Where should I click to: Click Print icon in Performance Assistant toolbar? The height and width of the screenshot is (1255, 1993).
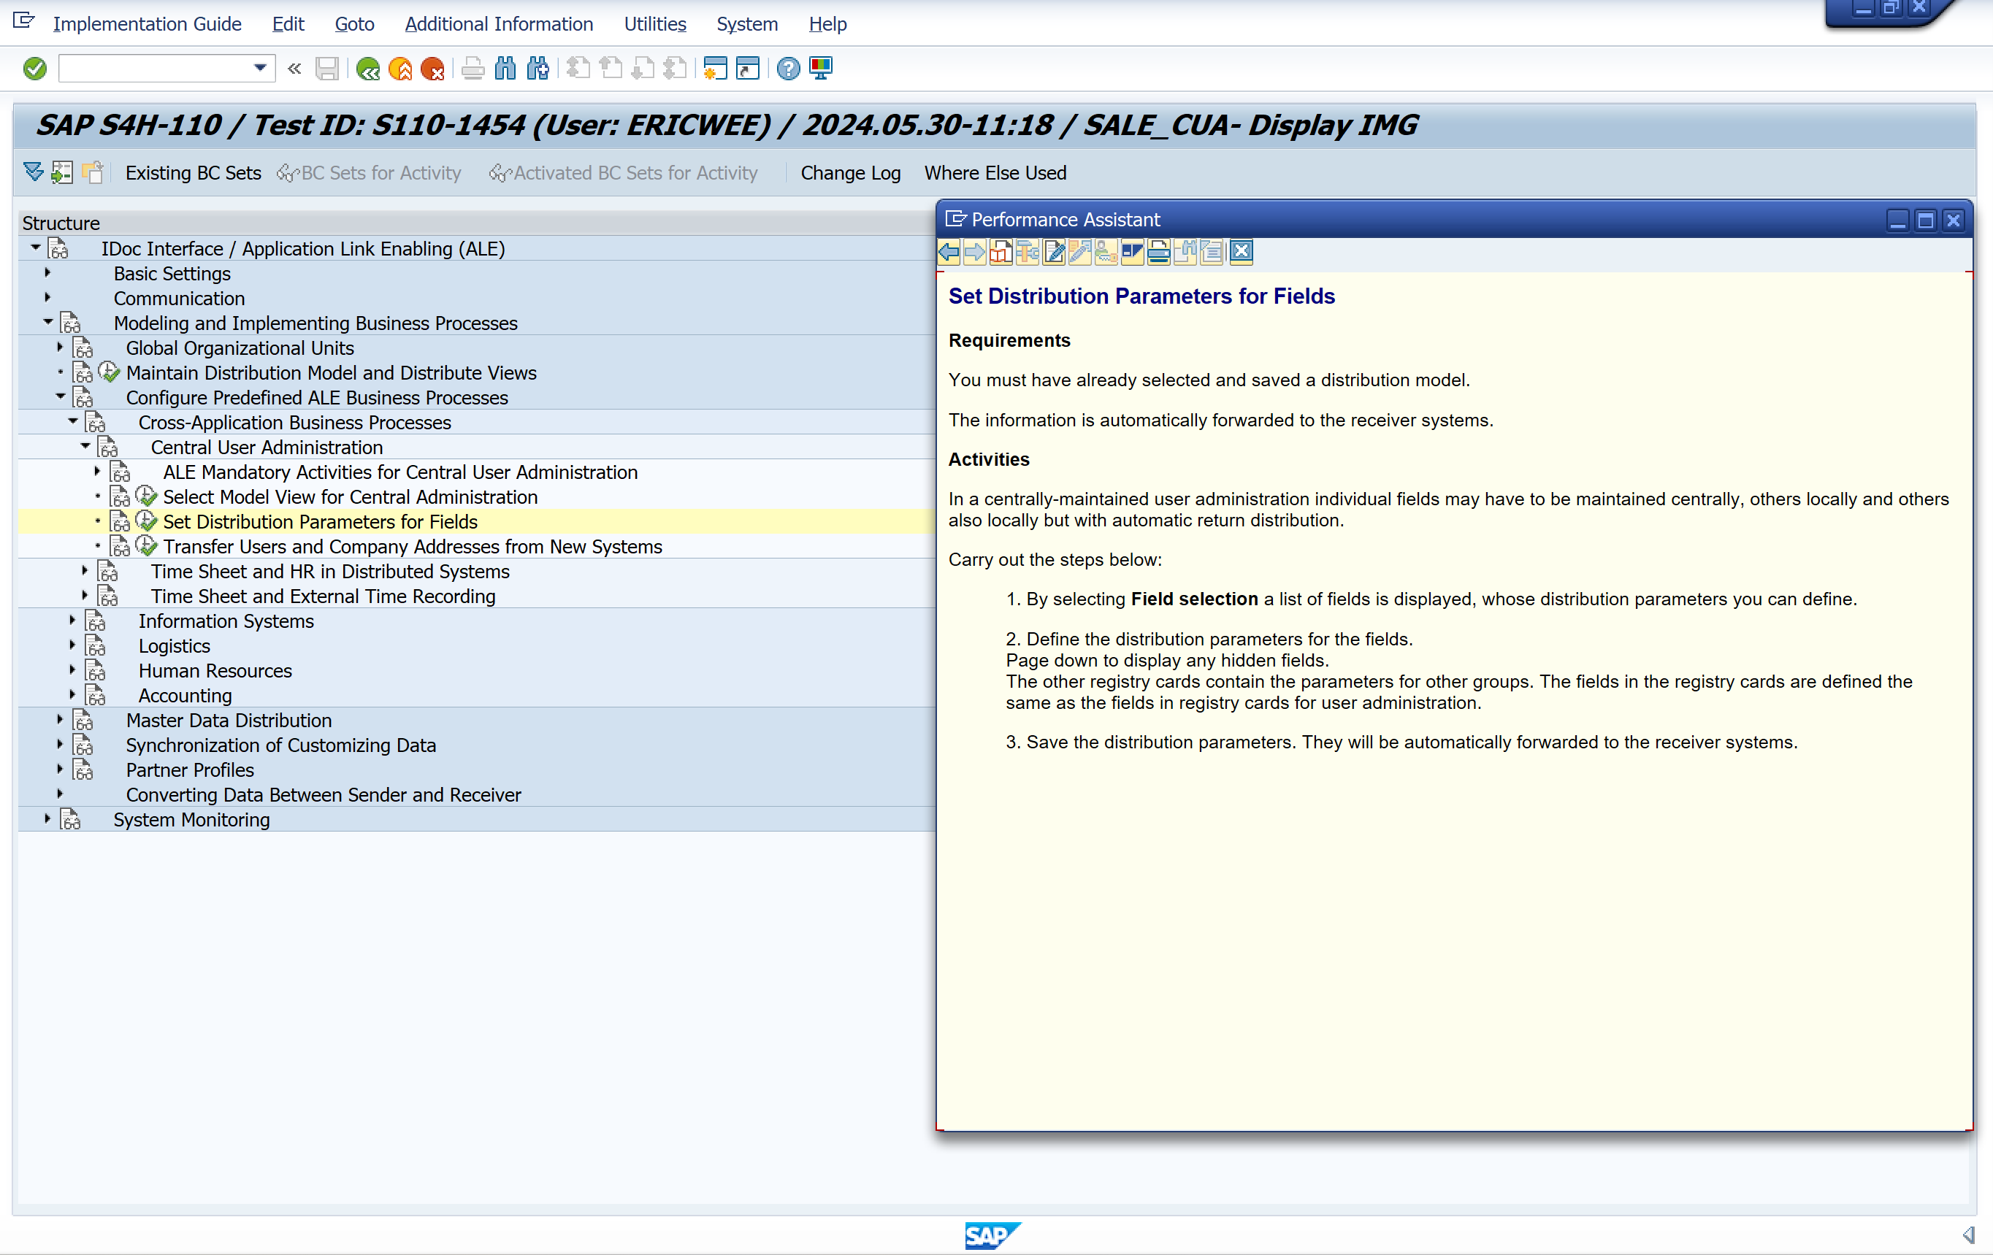pyautogui.click(x=1159, y=253)
